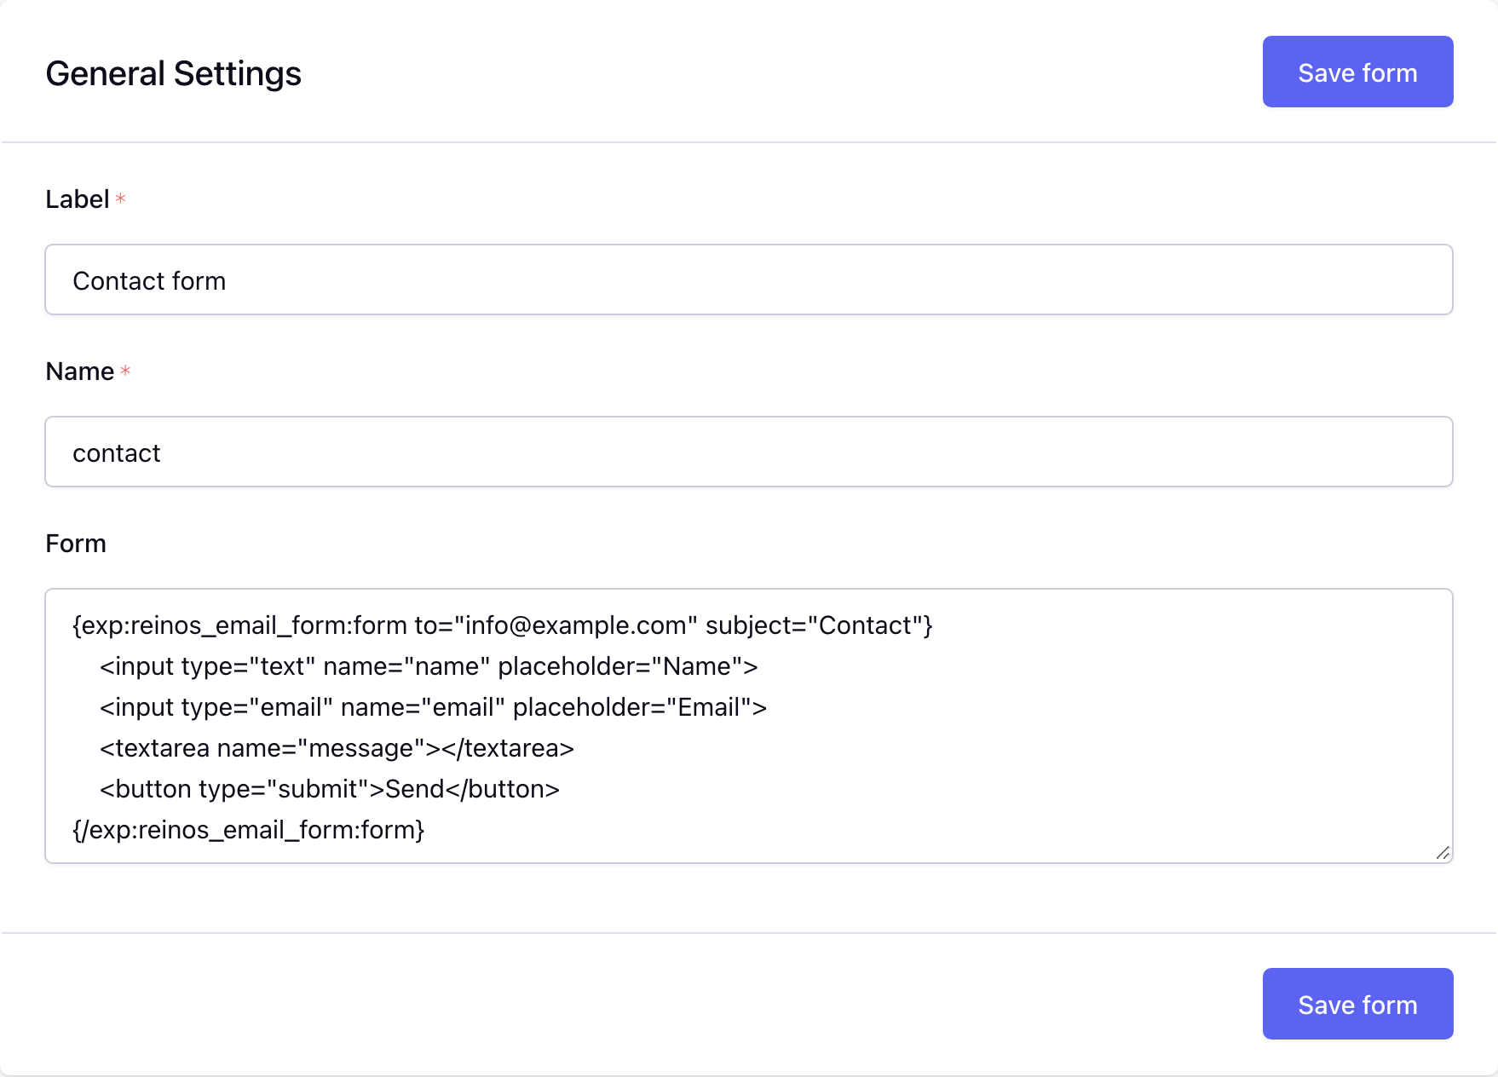The height and width of the screenshot is (1077, 1498).
Task: Click the input type="email" code line
Action: click(x=434, y=707)
